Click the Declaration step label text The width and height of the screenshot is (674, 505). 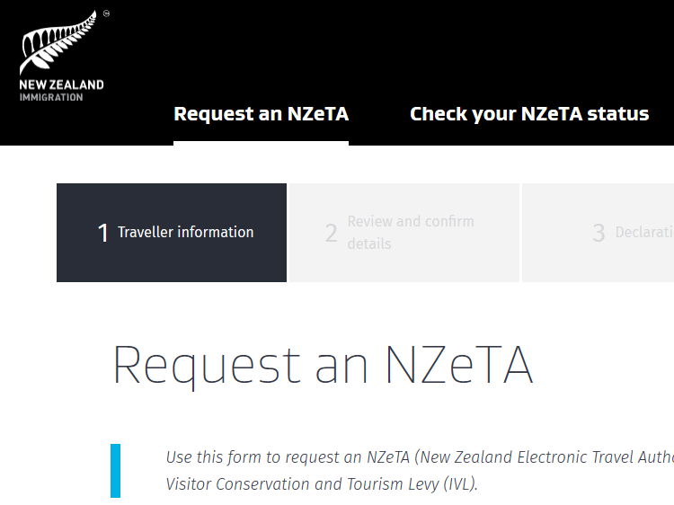point(644,232)
